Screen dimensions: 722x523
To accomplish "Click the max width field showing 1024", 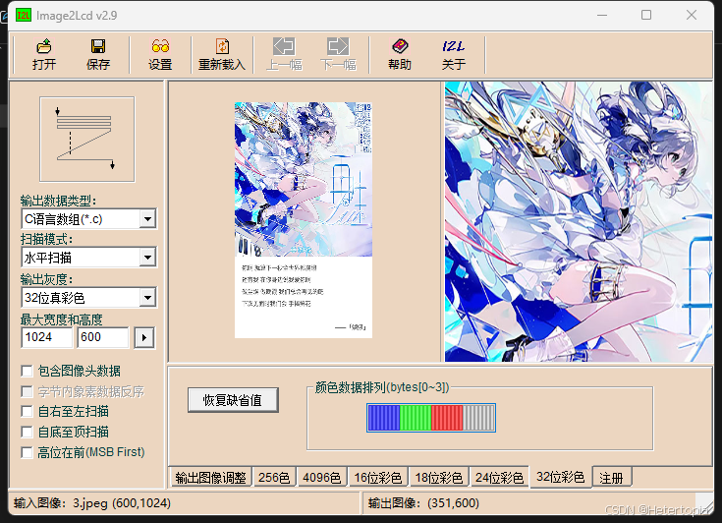I will (x=47, y=337).
